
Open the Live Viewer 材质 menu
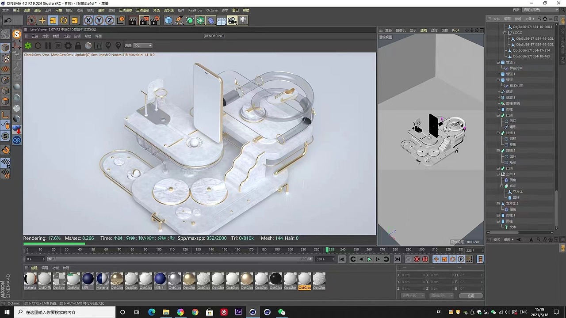pyautogui.click(x=56, y=36)
